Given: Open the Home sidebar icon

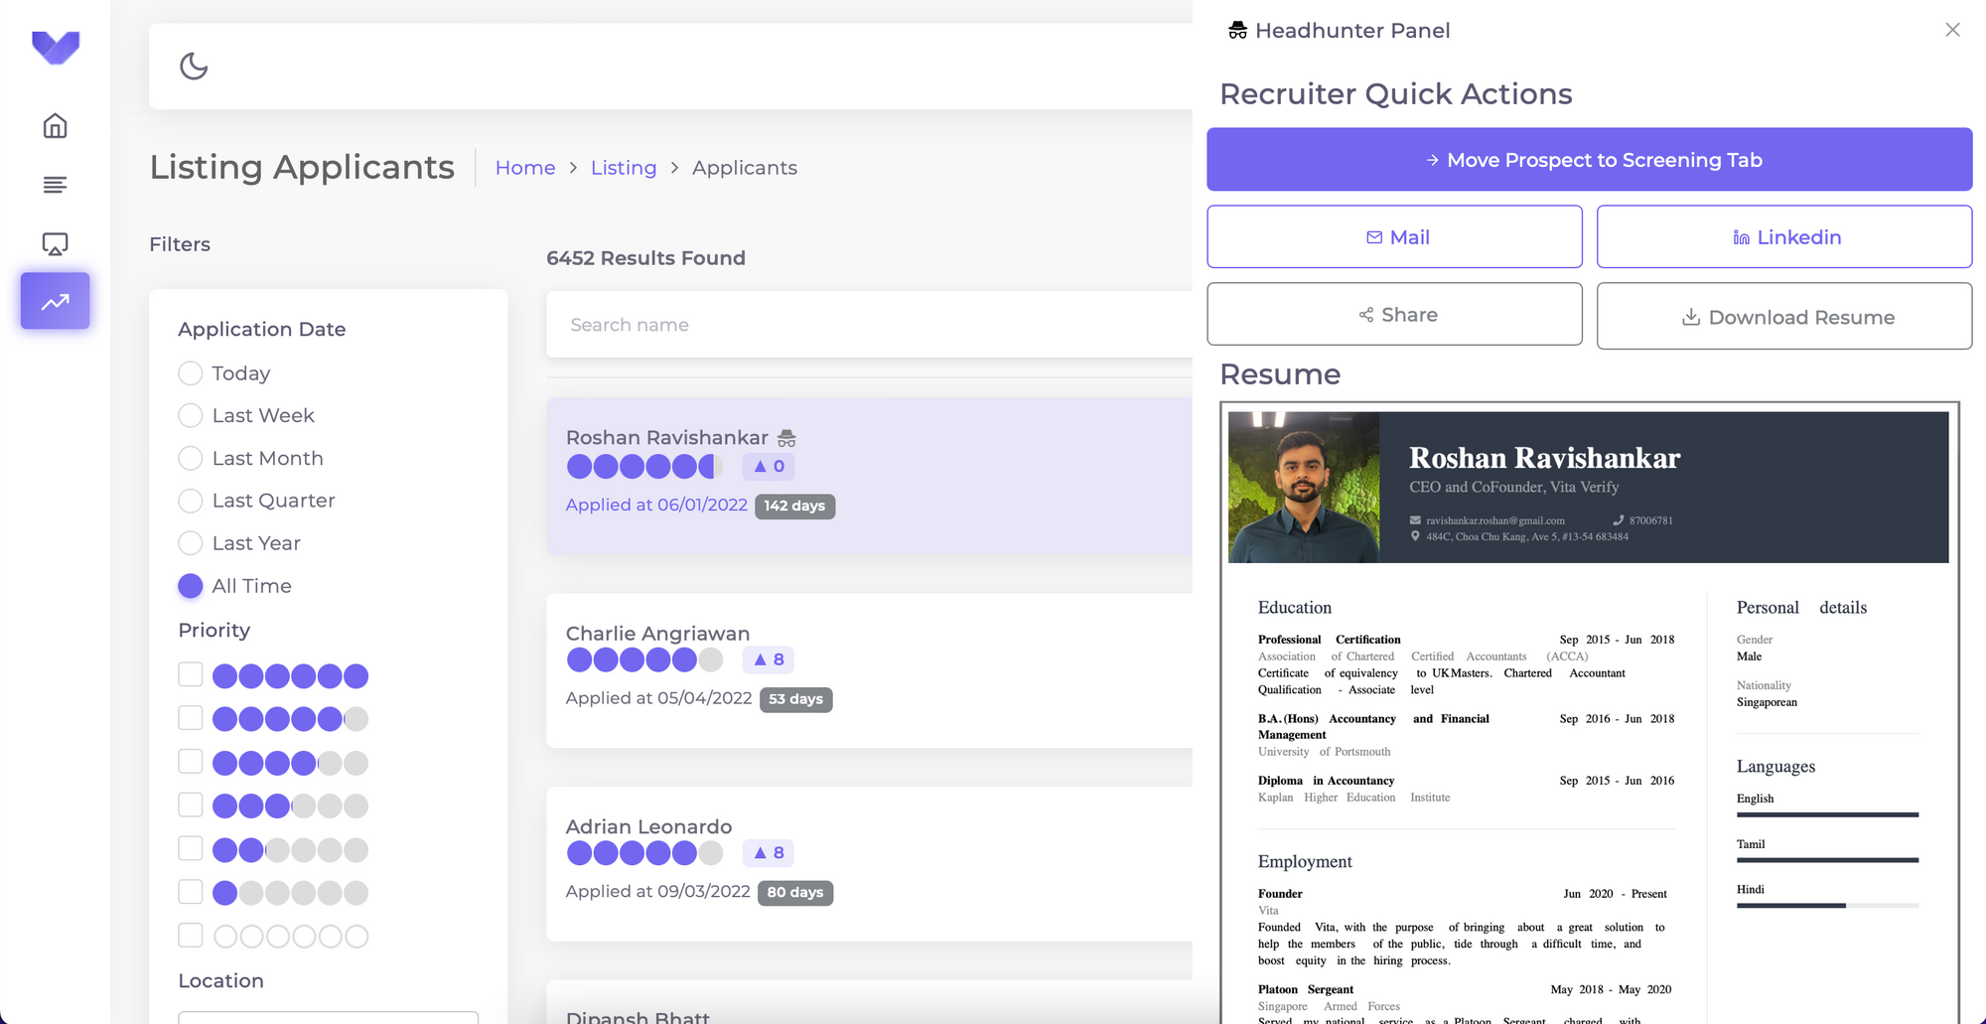Looking at the screenshot, I should coord(56,126).
